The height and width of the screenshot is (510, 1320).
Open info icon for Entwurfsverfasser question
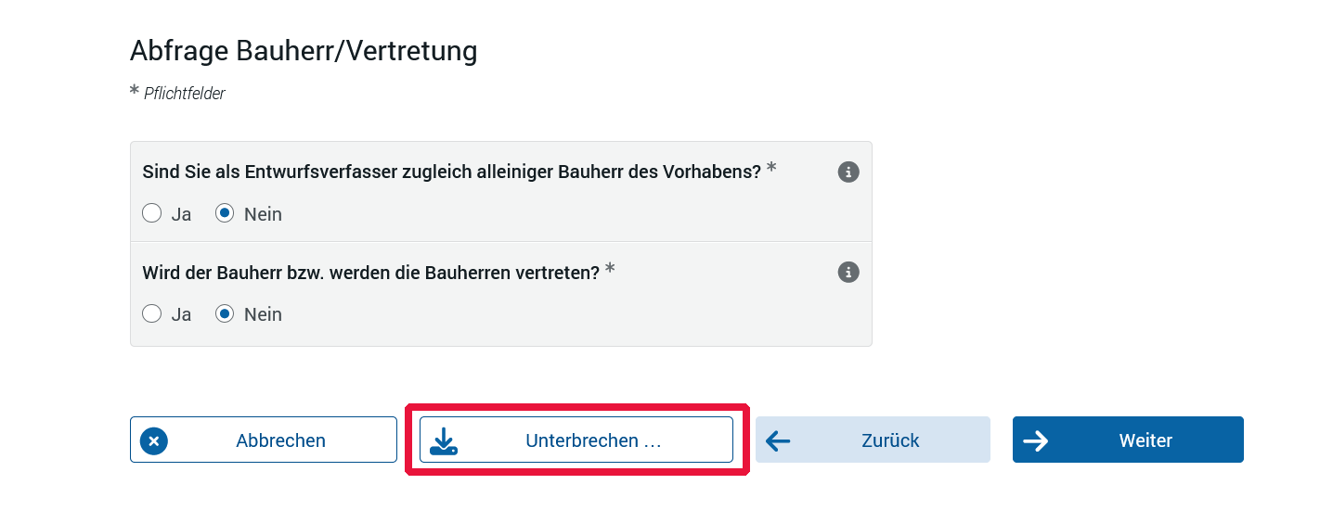[848, 172]
